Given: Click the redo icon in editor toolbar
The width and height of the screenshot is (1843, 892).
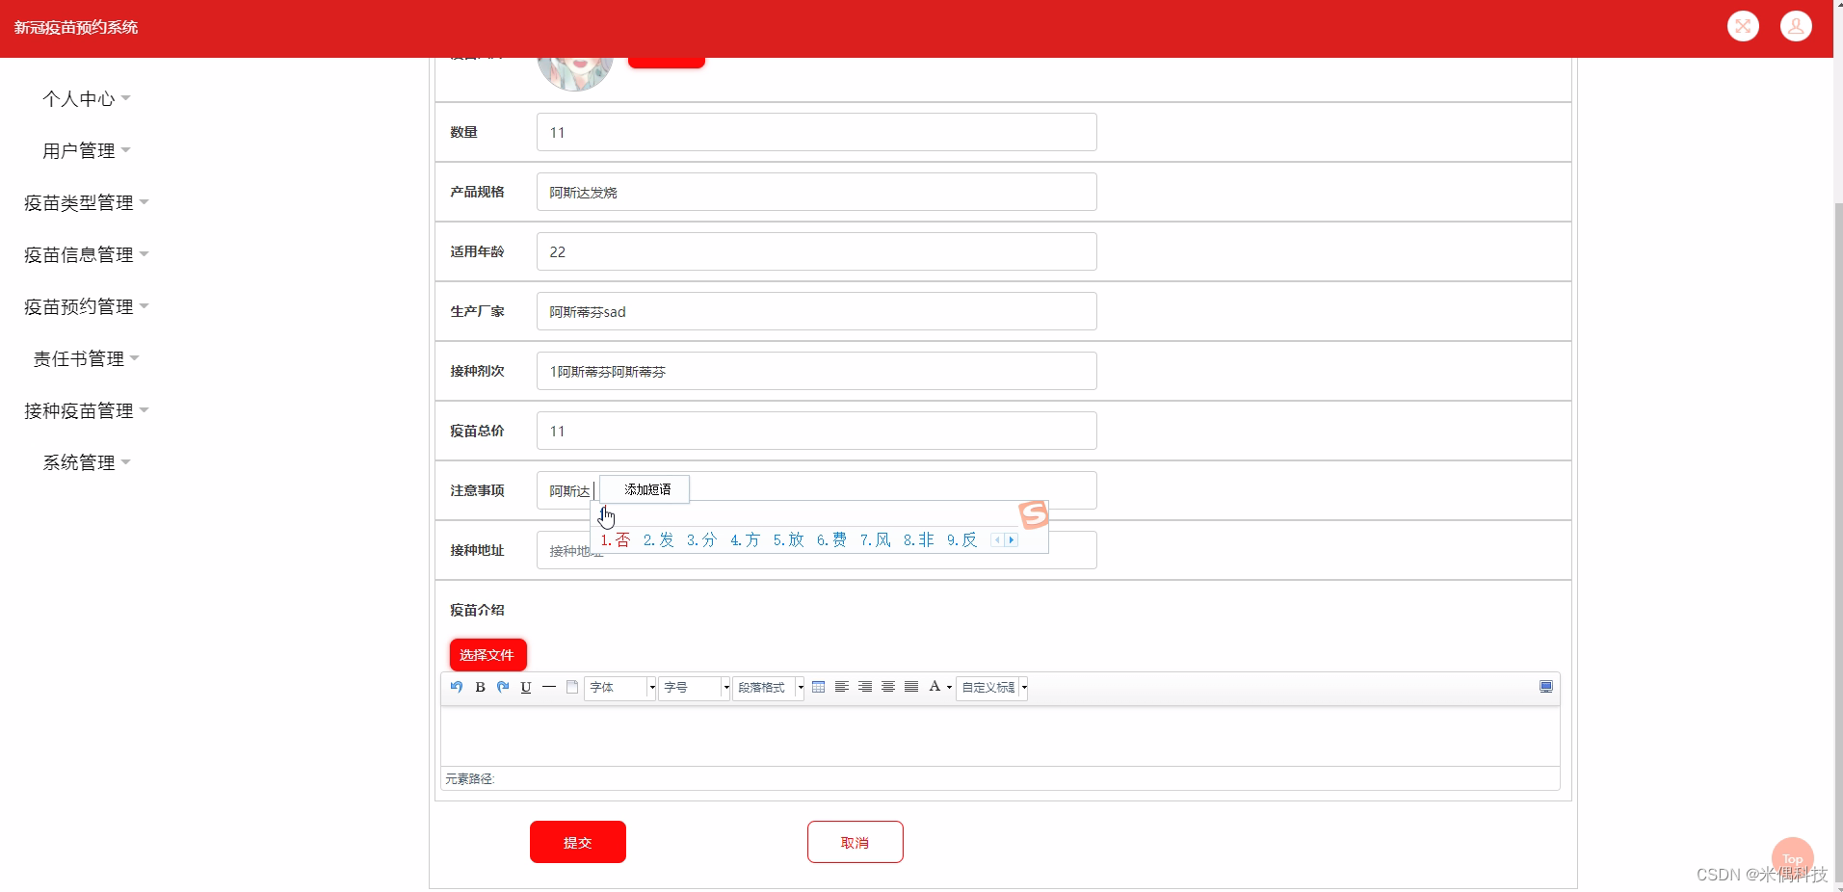Looking at the screenshot, I should click(x=503, y=687).
